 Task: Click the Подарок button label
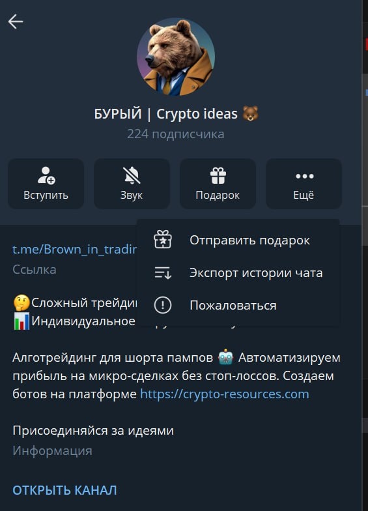[218, 195]
